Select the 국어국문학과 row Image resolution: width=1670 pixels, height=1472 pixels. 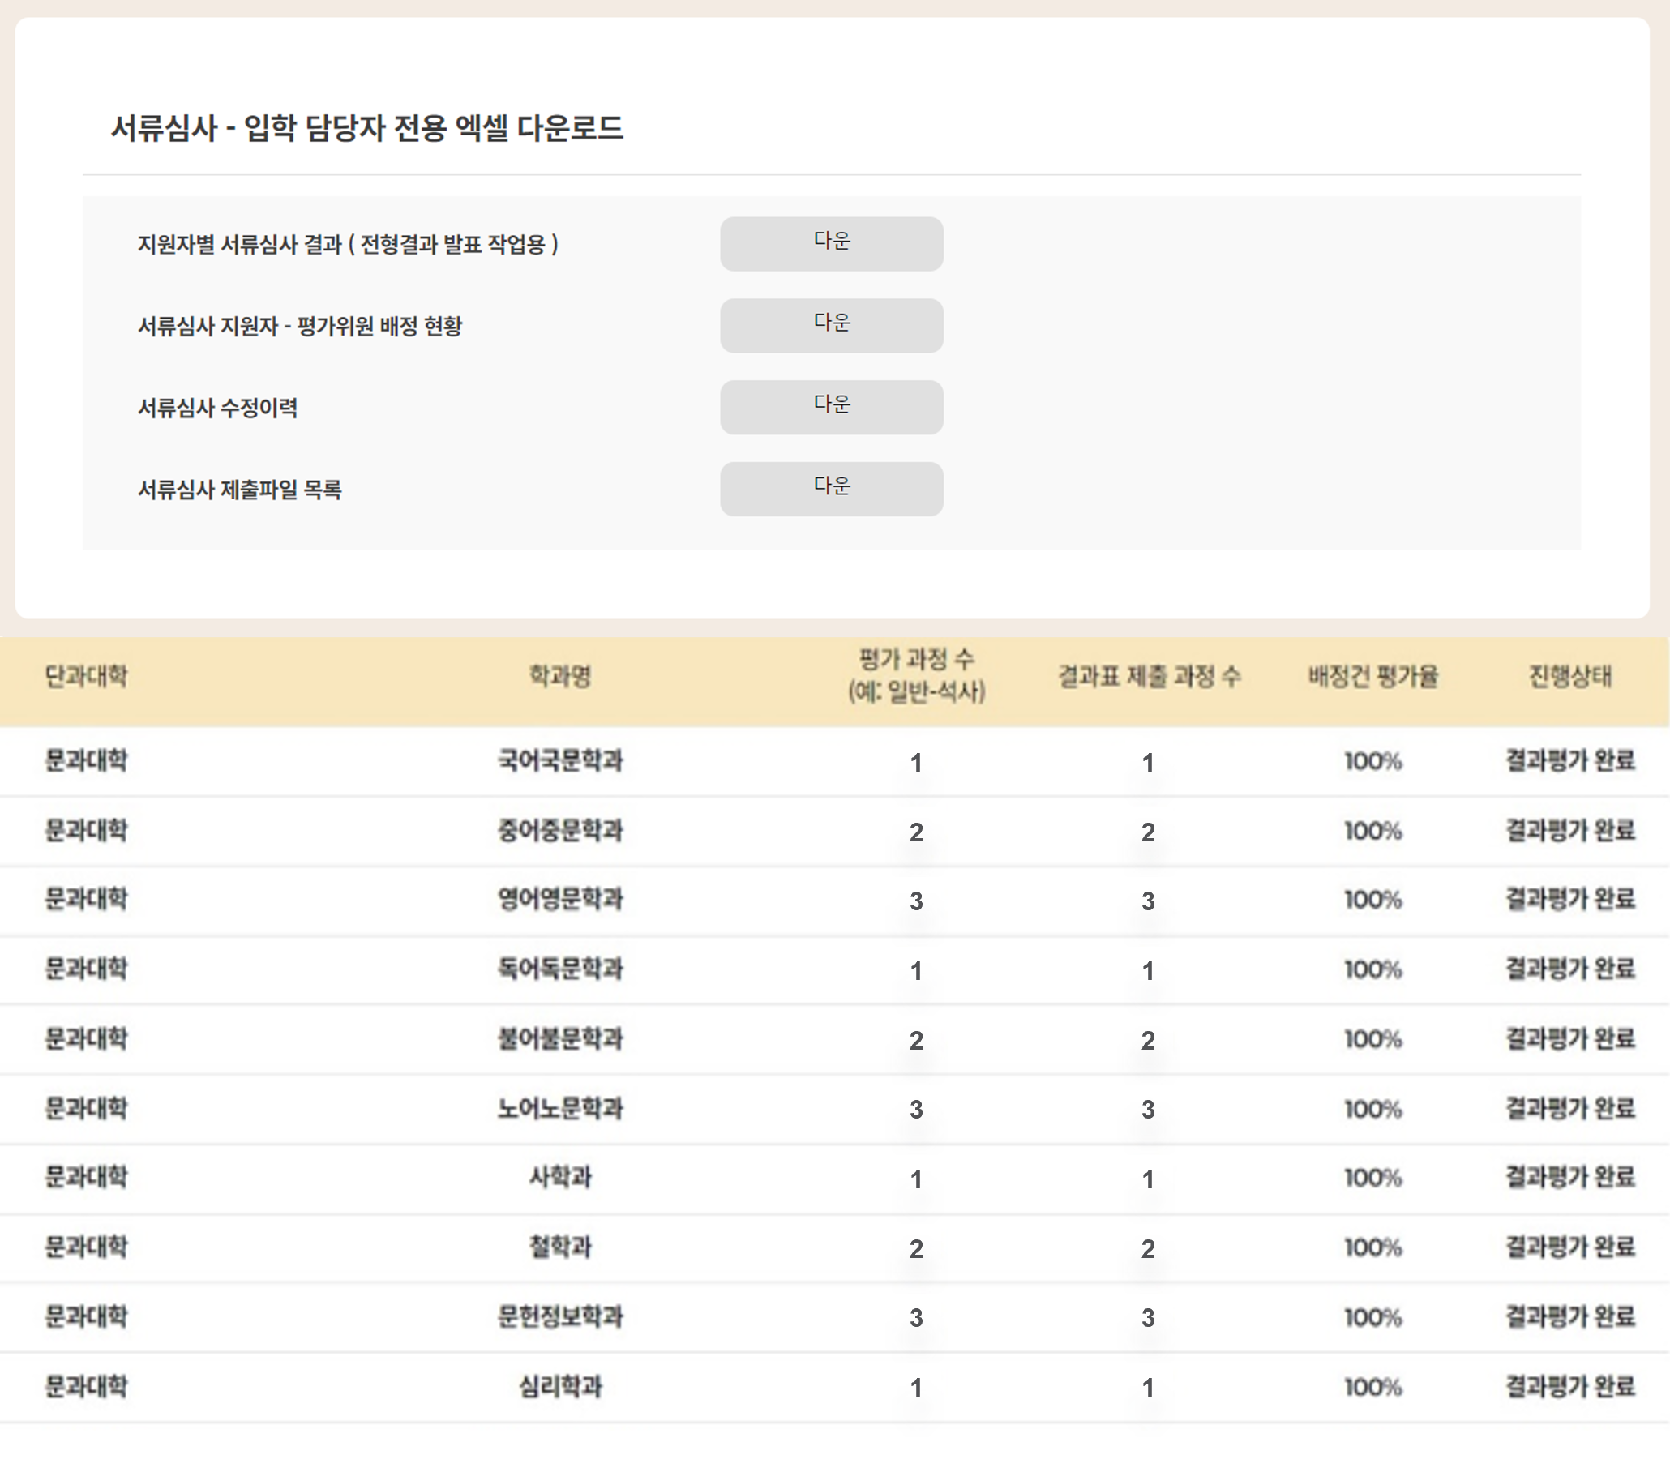coord(559,761)
